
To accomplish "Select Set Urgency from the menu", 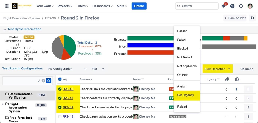I will point(186,95).
